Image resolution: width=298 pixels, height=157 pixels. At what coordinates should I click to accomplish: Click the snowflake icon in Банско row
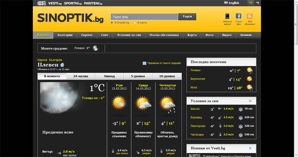coord(241,109)
